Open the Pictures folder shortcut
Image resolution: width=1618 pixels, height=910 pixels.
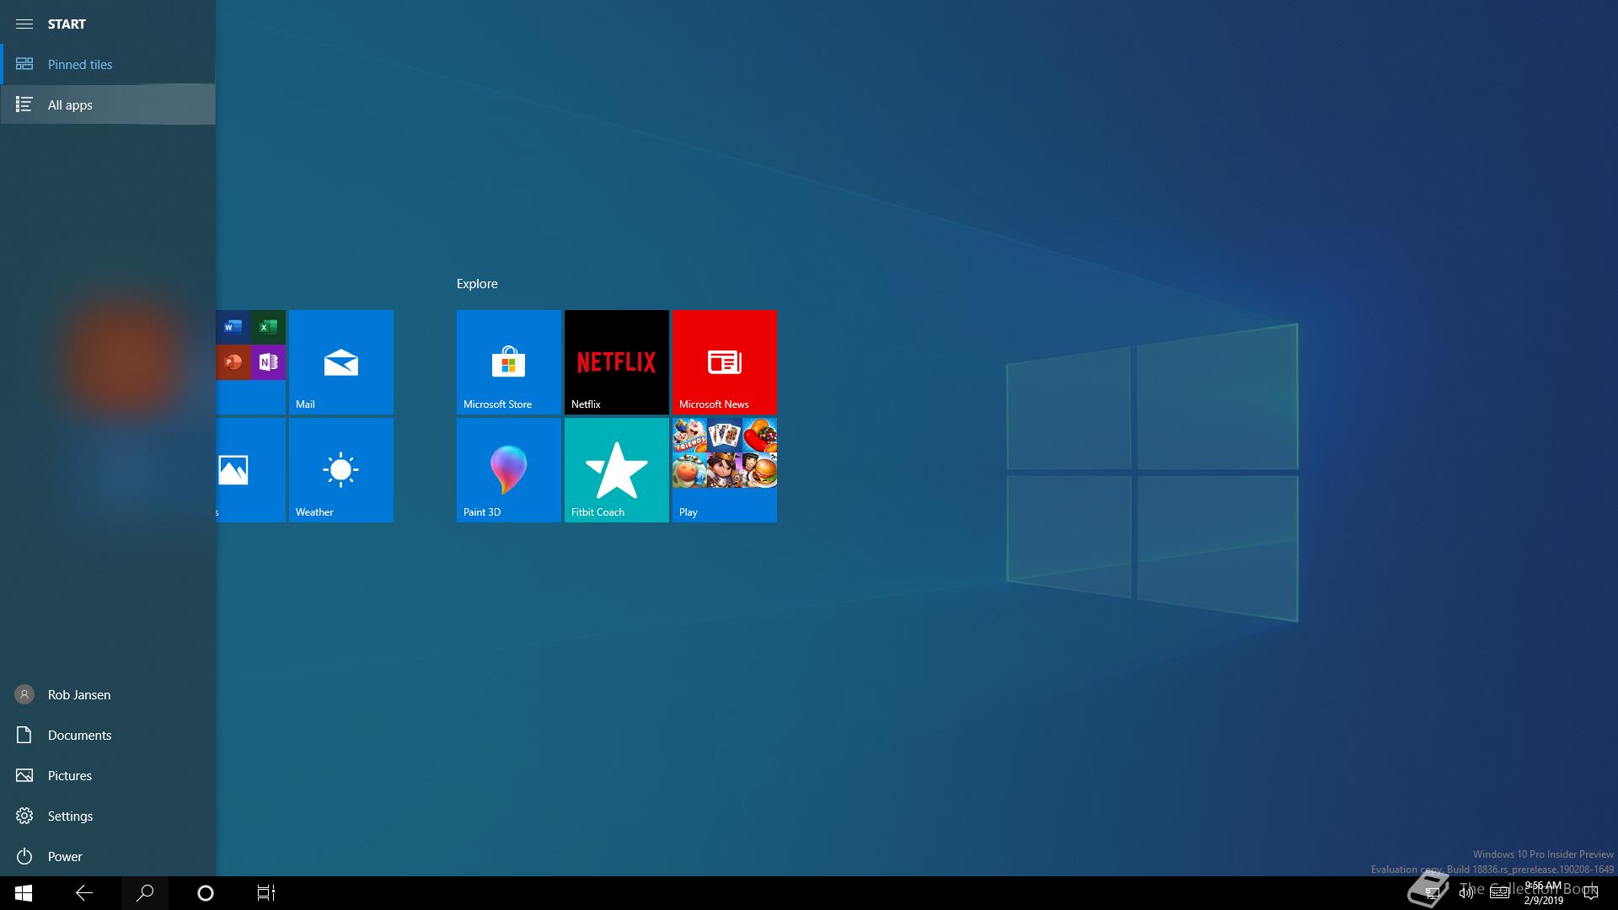click(108, 775)
